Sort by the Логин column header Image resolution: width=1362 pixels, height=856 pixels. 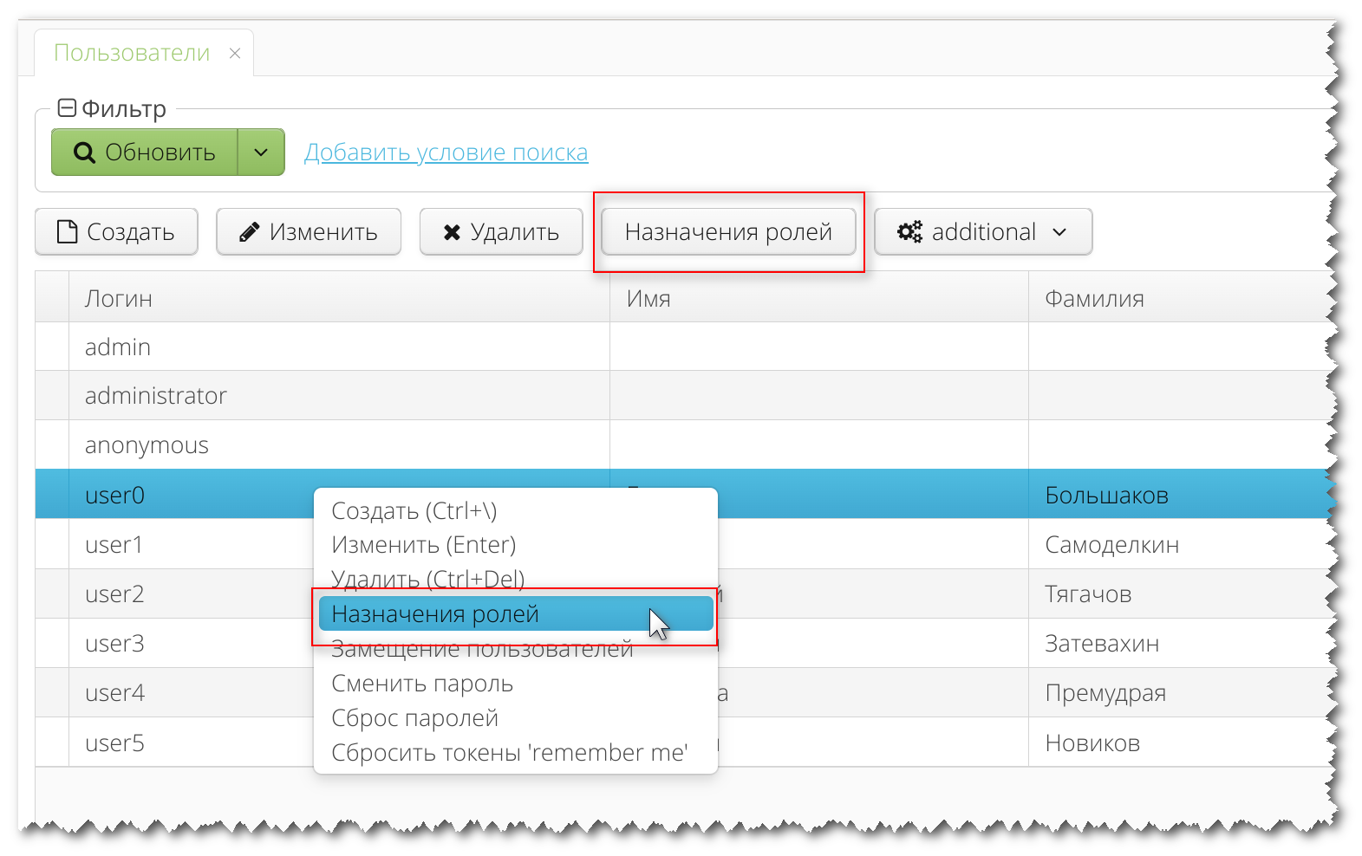click(x=339, y=298)
